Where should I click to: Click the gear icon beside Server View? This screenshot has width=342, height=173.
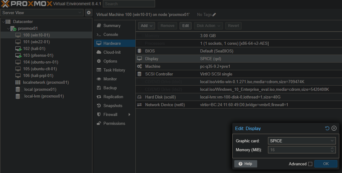(89, 13)
